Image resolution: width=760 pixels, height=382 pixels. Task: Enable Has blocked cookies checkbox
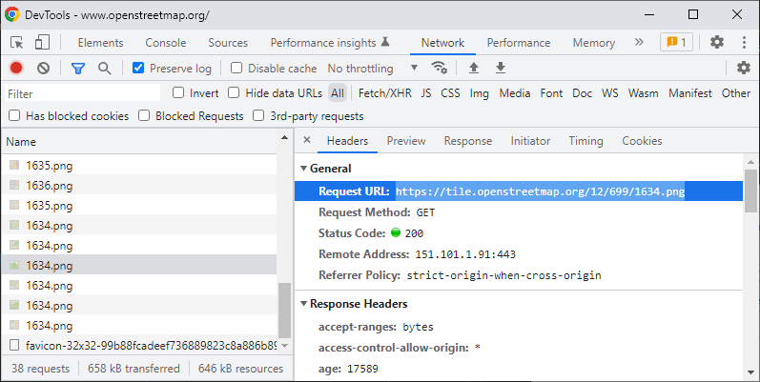pyautogui.click(x=14, y=115)
